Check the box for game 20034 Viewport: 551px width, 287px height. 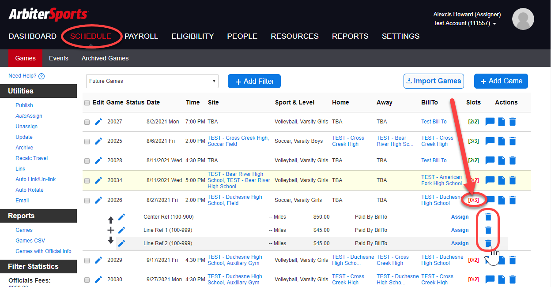tap(87, 181)
